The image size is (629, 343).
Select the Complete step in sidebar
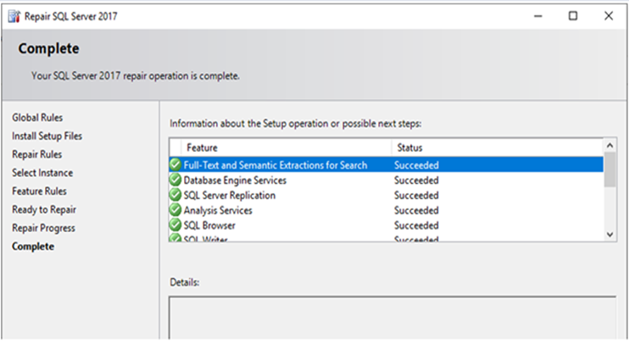click(x=33, y=246)
